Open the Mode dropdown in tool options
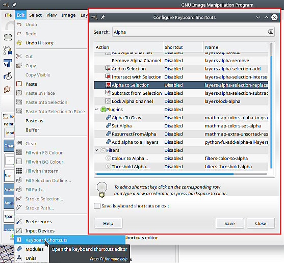Viewport: 284px width, 263px height. pos(9,133)
